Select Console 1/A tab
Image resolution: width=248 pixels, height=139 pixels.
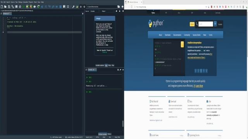pyautogui.click(x=92, y=69)
